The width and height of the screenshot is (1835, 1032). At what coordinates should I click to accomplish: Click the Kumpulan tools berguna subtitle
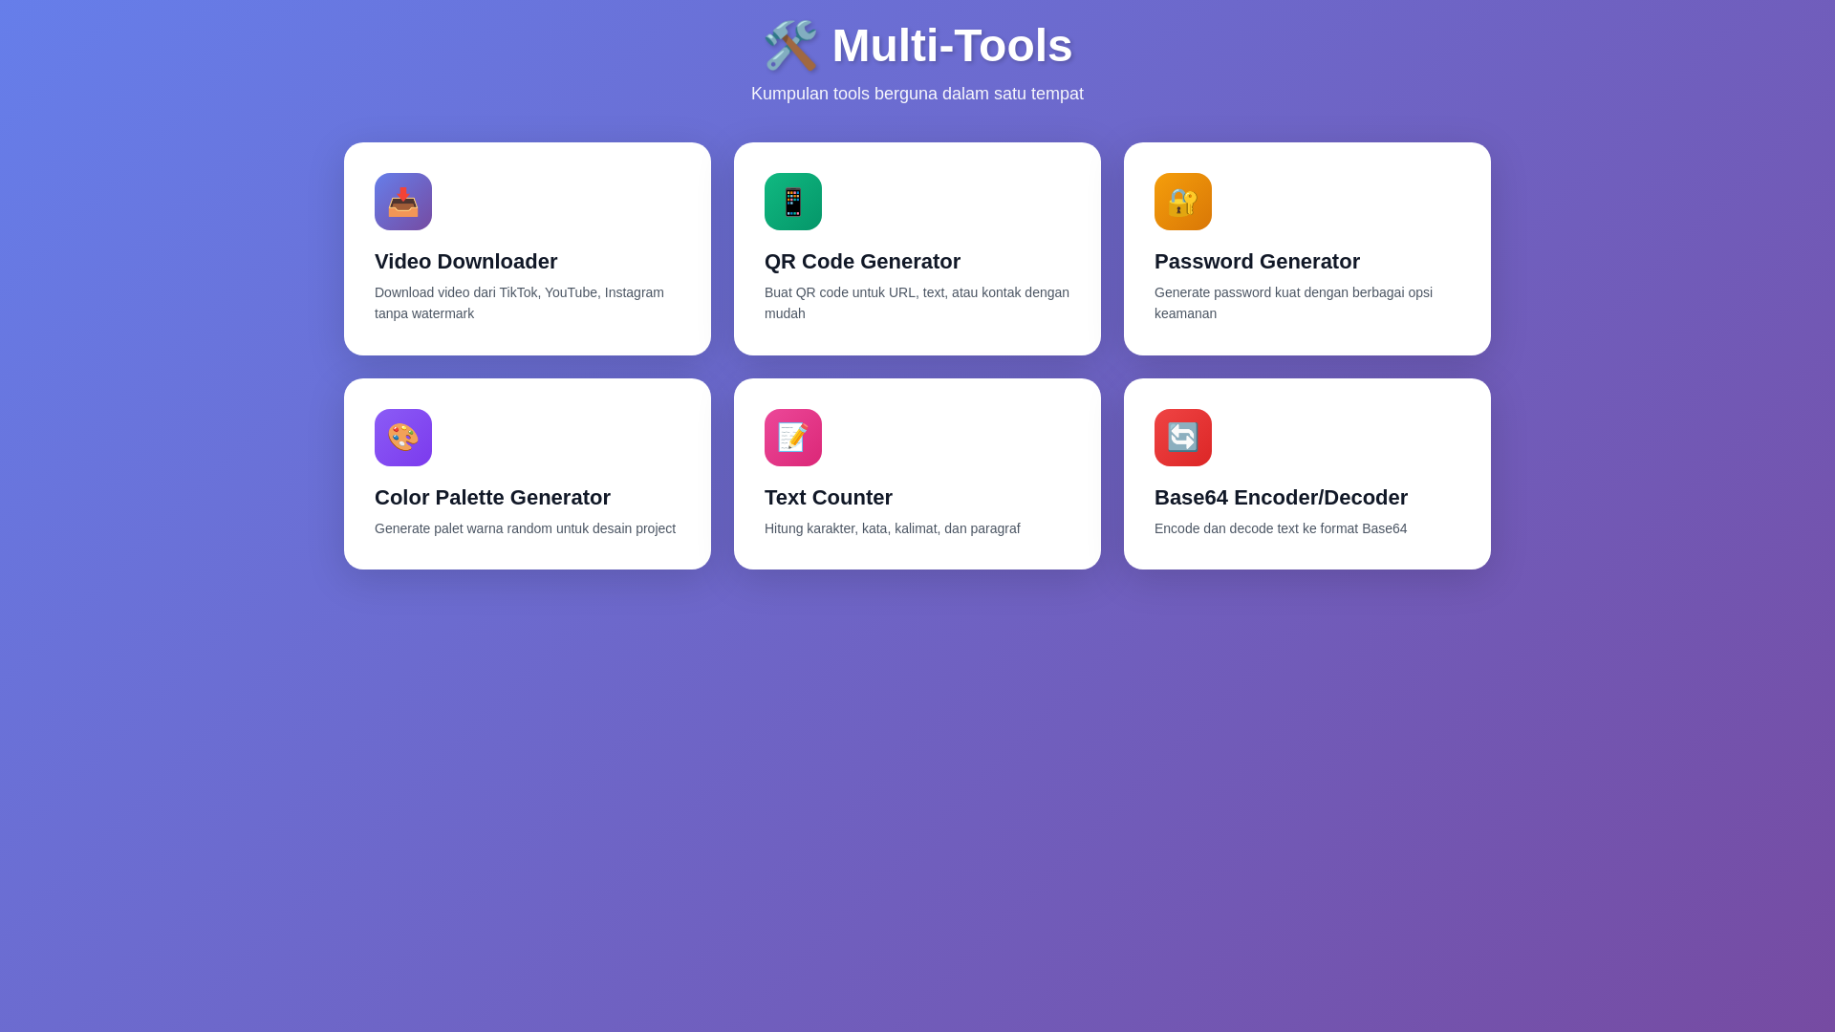[x=917, y=94]
